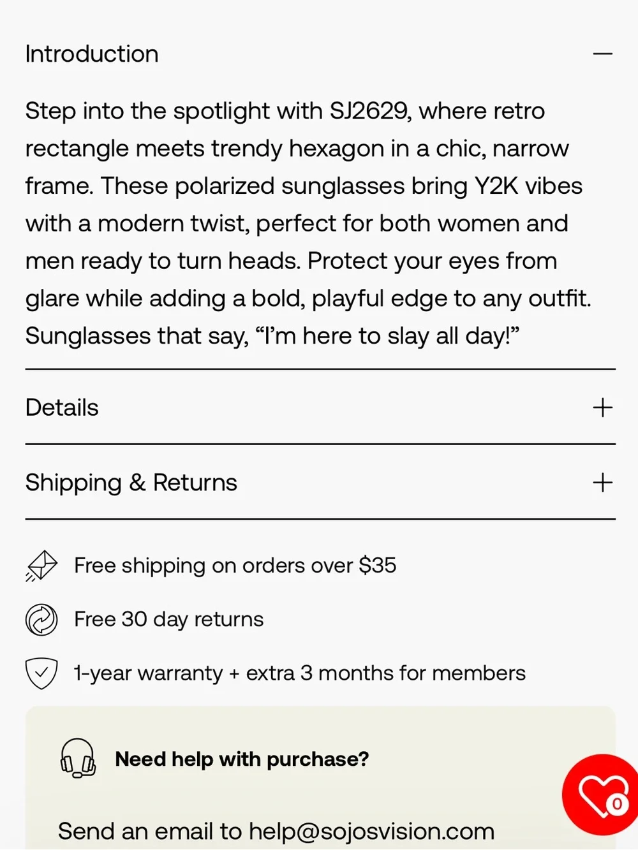Click the 'Send an email to' text

coord(150,832)
